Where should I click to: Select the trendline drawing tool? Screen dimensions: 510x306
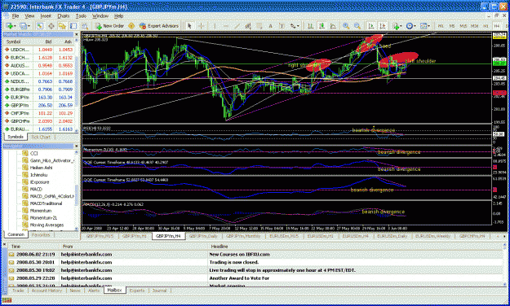pos(237,26)
